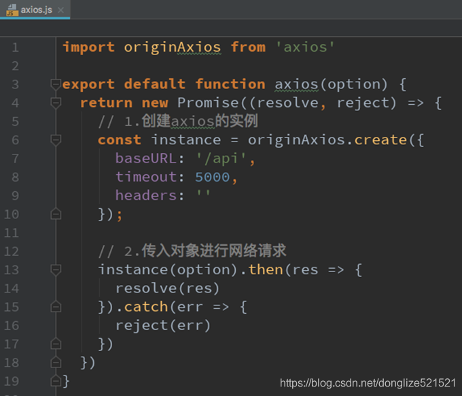The height and width of the screenshot is (396, 462).
Task: Click the 'default' keyword on line 3
Action: tap(155, 84)
